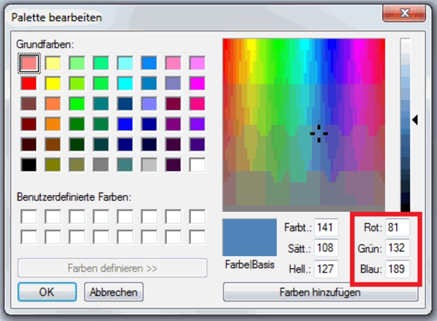Image resolution: width=437 pixels, height=321 pixels.
Task: Click the Abbrechen button
Action: [114, 292]
